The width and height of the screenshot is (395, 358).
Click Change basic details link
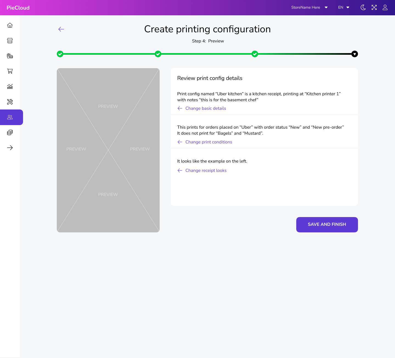coord(205,108)
